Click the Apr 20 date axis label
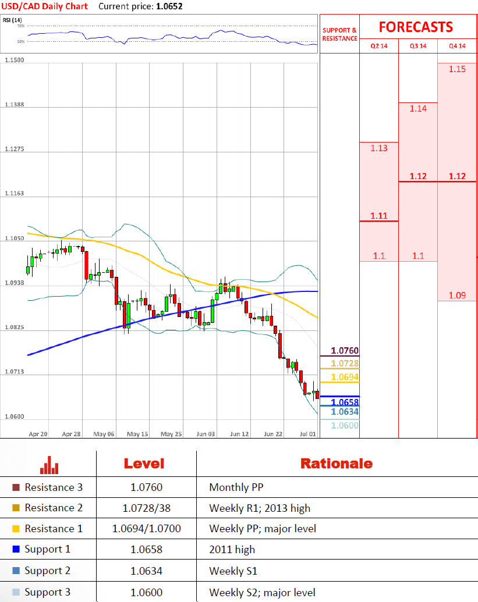Image resolution: width=478 pixels, height=602 pixels. (38, 434)
